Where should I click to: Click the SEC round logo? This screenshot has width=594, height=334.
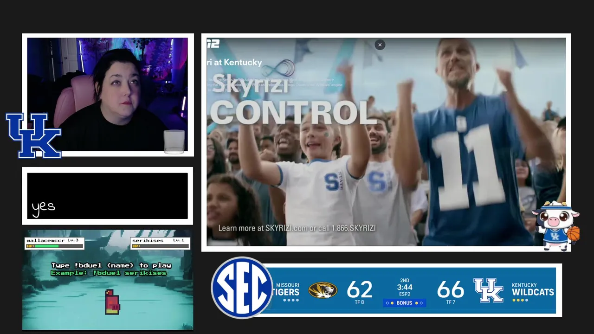[242, 288]
